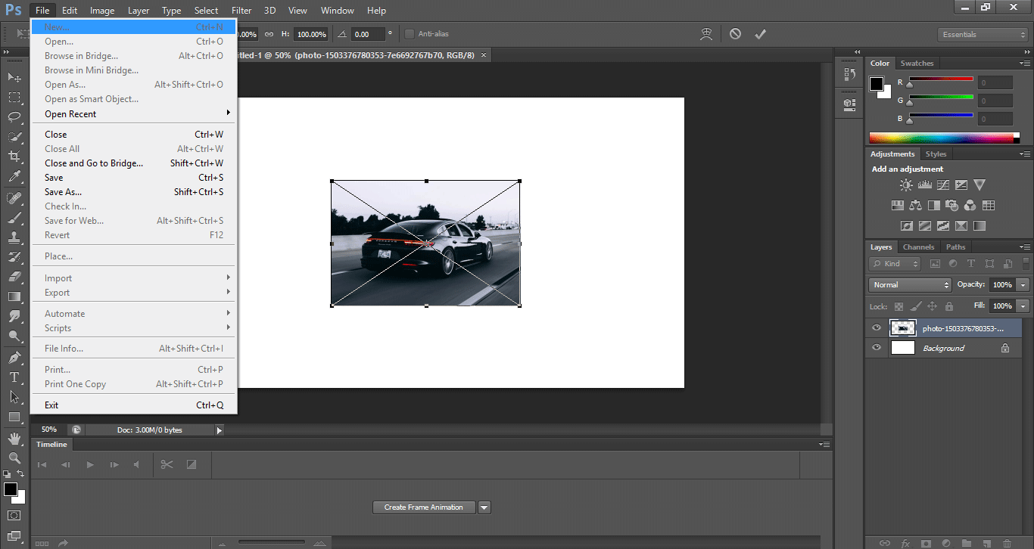Add a Brightness/Contrast adjustment
This screenshot has height=549, width=1034.
pyautogui.click(x=906, y=185)
